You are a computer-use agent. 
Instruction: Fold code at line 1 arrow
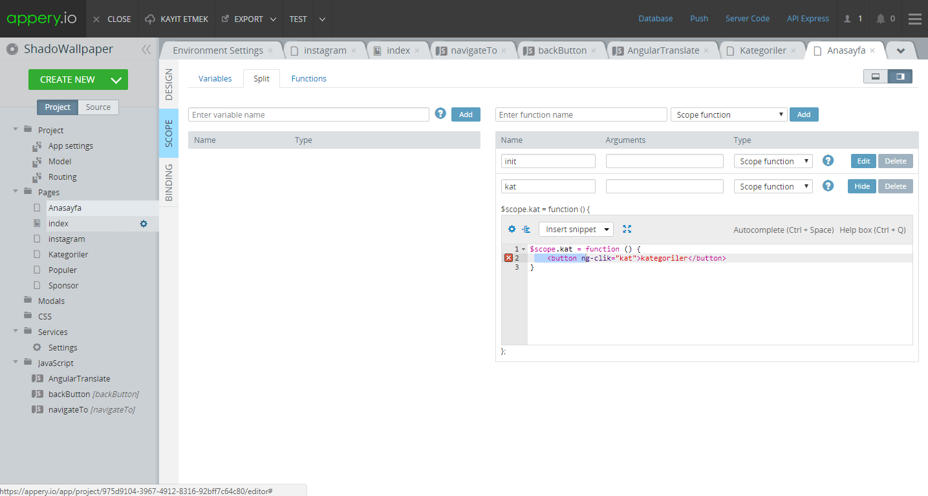click(524, 250)
